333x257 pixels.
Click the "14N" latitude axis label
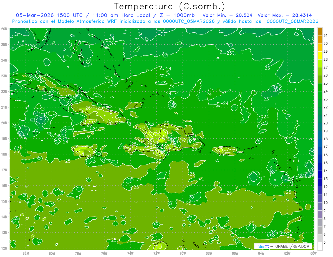point(4,217)
